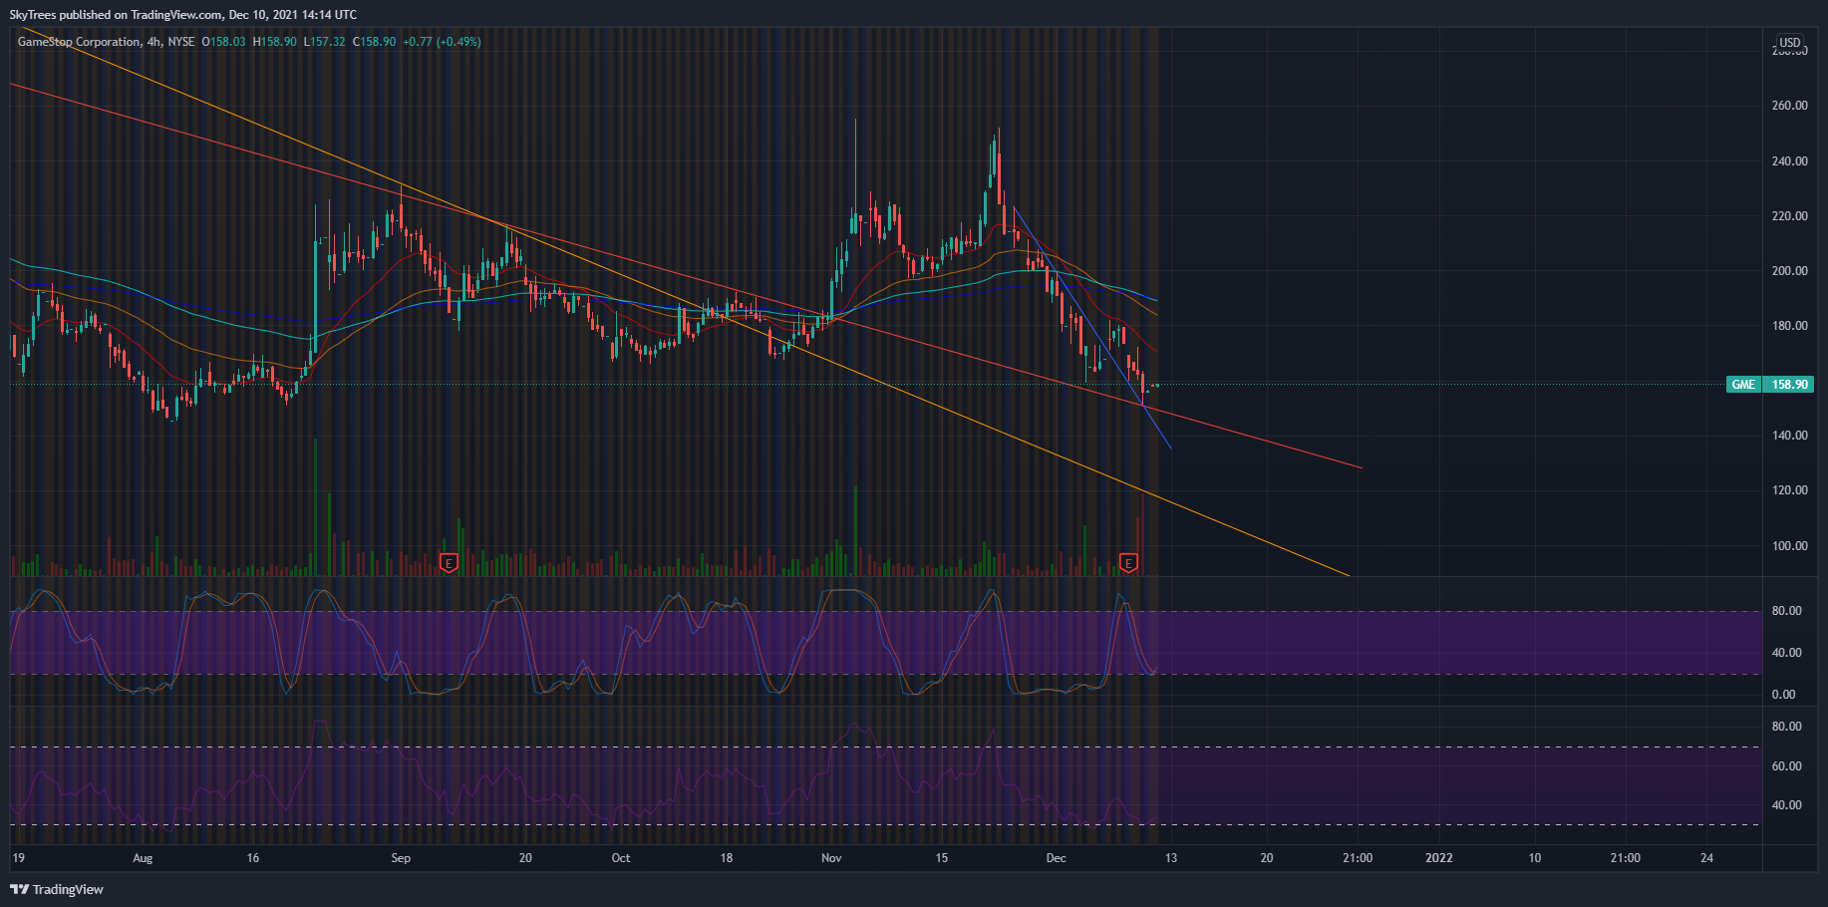Click the earnings E marker in September
1828x907 pixels.
449,563
